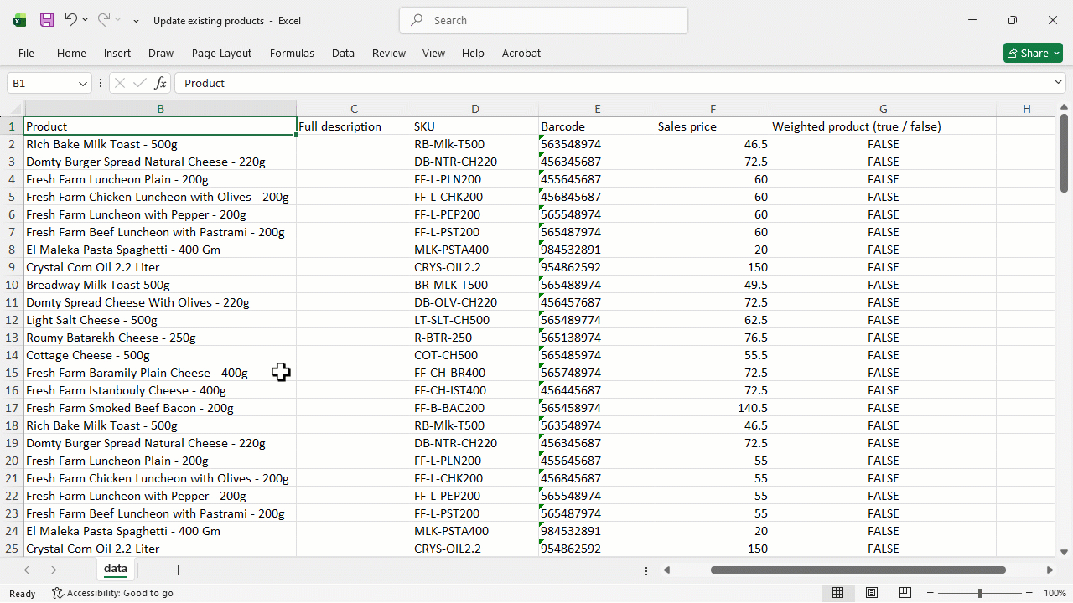Image resolution: width=1073 pixels, height=603 pixels.
Task: Switch to Page Break Preview icon
Action: (x=905, y=593)
